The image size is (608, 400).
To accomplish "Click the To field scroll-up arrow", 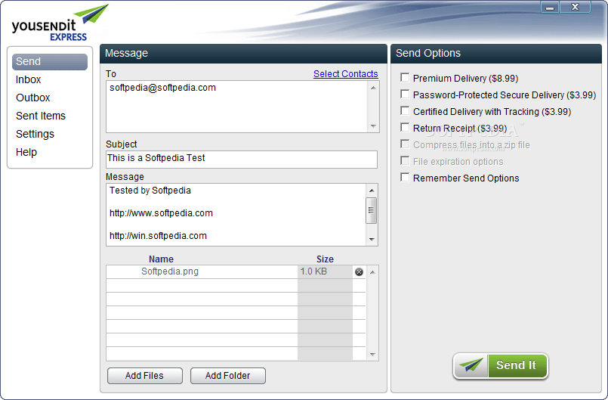I will (x=373, y=88).
